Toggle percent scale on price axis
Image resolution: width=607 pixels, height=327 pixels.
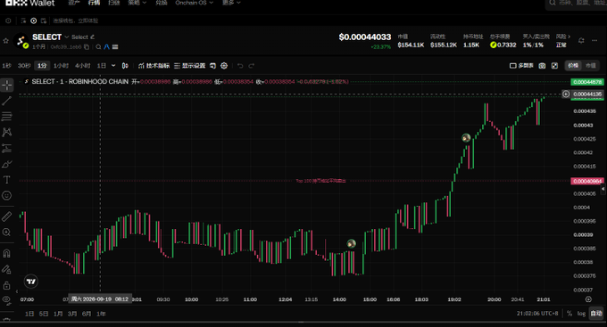tap(570, 314)
